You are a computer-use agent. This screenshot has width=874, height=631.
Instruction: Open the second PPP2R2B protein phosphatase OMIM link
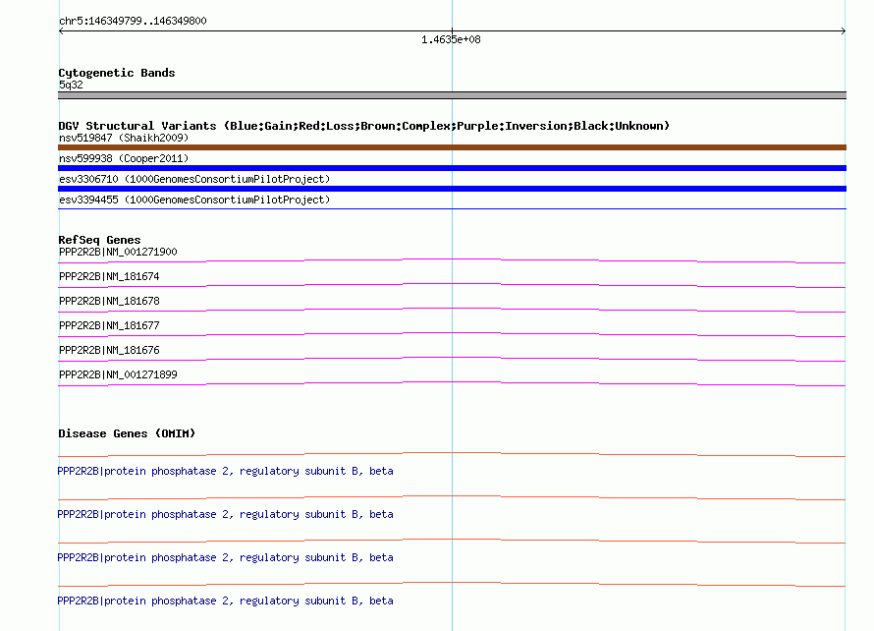pos(225,514)
